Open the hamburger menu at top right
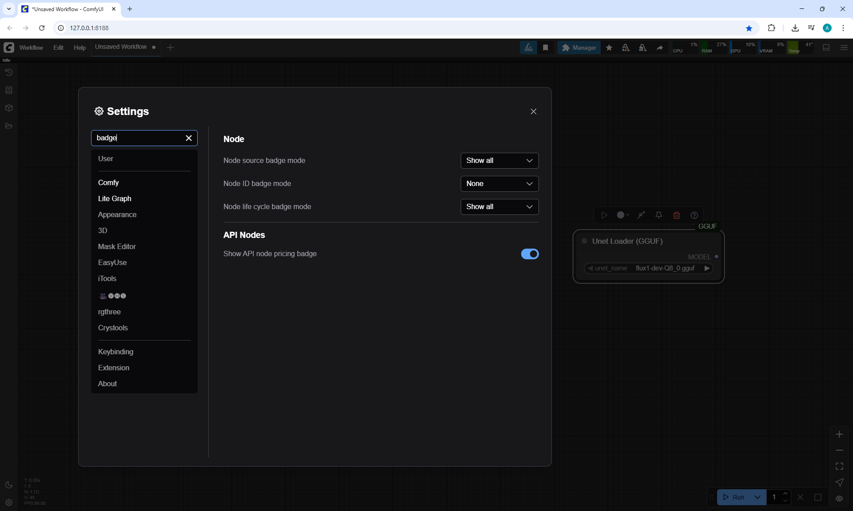This screenshot has height=511, width=853. [844, 48]
